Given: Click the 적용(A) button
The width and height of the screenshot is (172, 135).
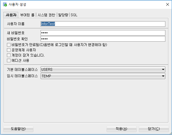Looking at the screenshot, I should click(121, 129).
